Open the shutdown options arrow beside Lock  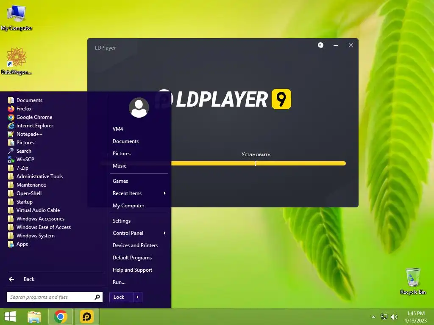pyautogui.click(x=138, y=297)
